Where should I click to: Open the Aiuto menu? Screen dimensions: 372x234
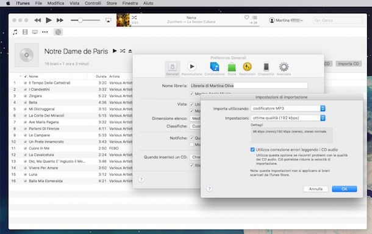click(148, 3)
